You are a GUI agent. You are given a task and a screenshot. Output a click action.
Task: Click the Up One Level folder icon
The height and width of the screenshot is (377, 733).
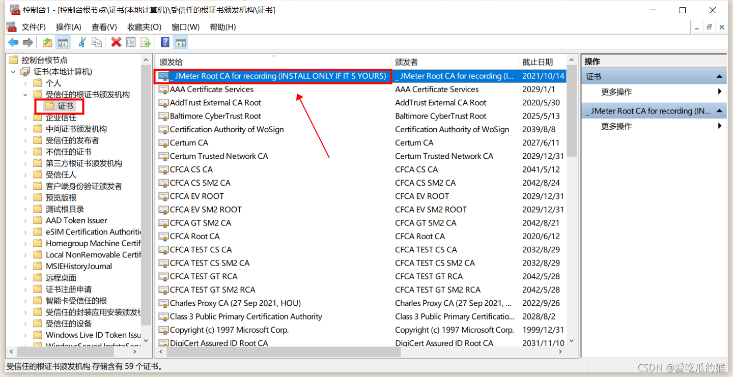coord(48,43)
